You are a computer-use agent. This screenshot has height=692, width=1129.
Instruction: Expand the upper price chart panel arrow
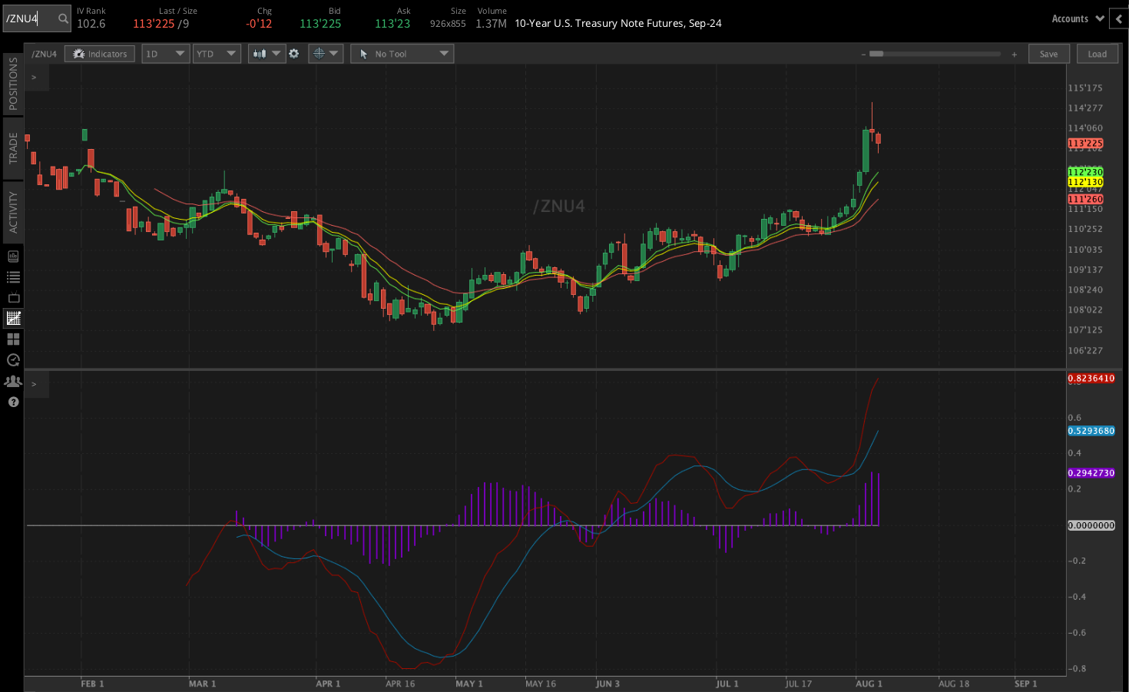34,78
